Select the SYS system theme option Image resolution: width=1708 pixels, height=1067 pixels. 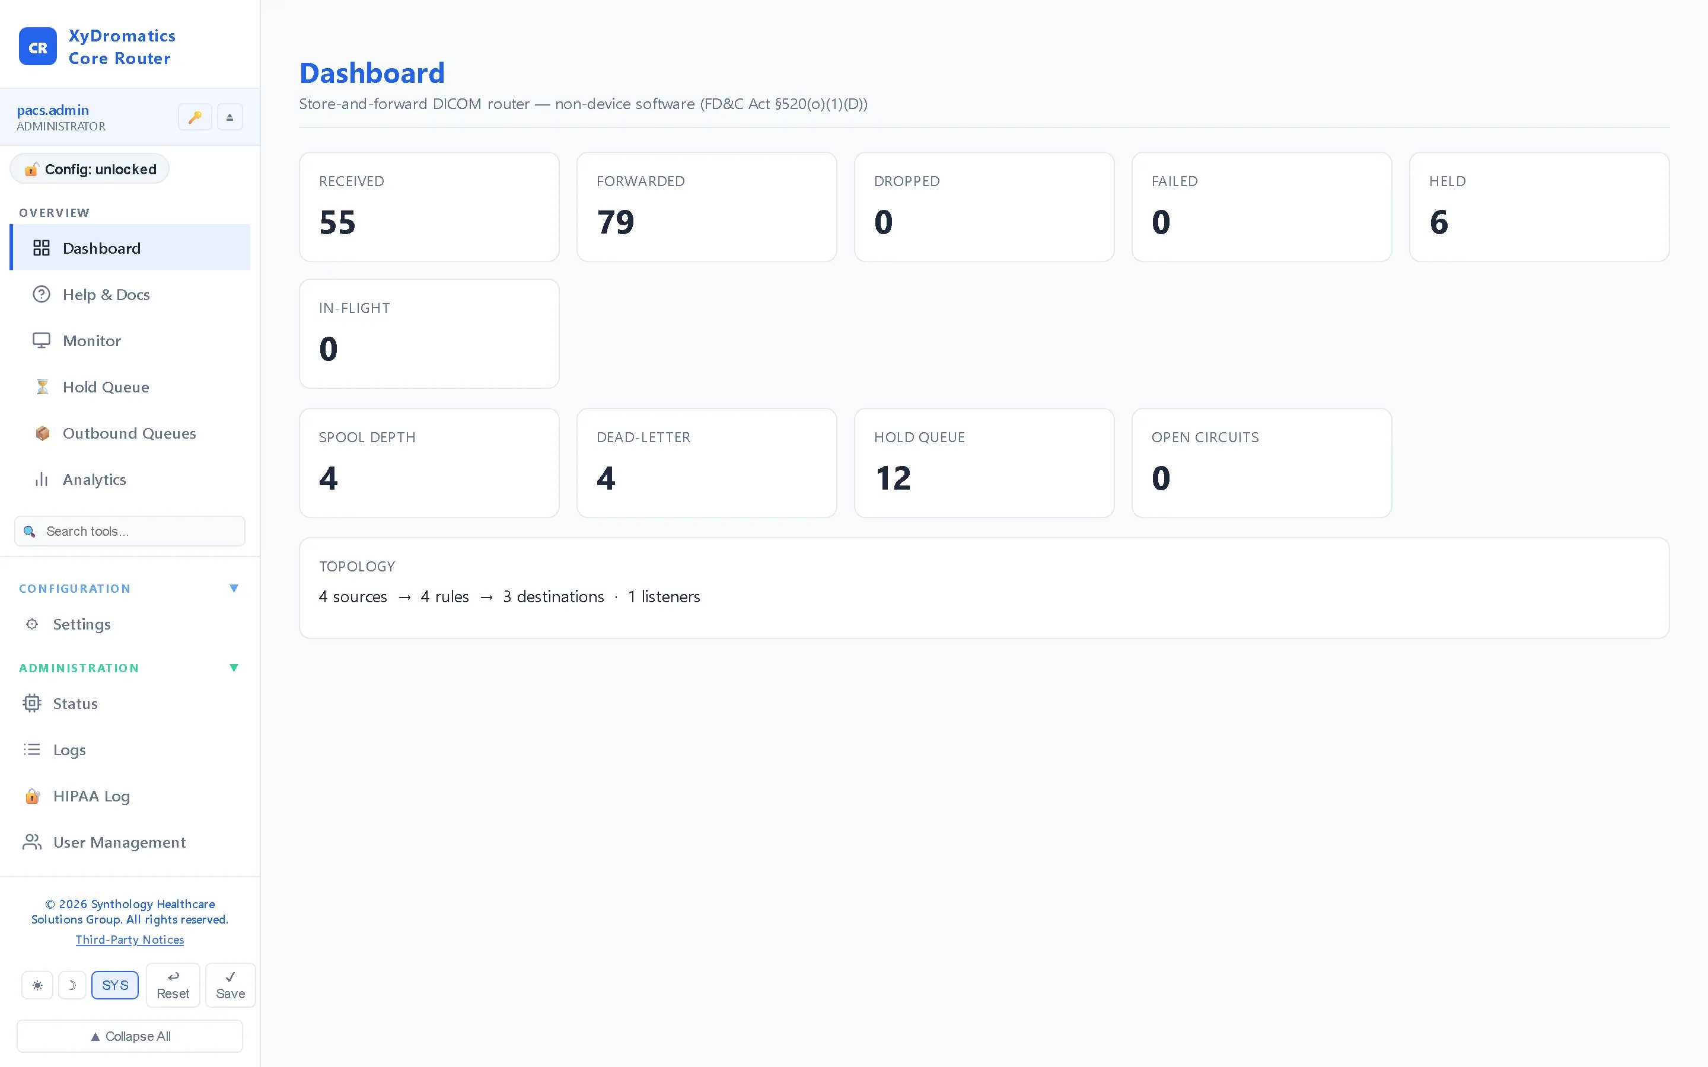click(115, 985)
